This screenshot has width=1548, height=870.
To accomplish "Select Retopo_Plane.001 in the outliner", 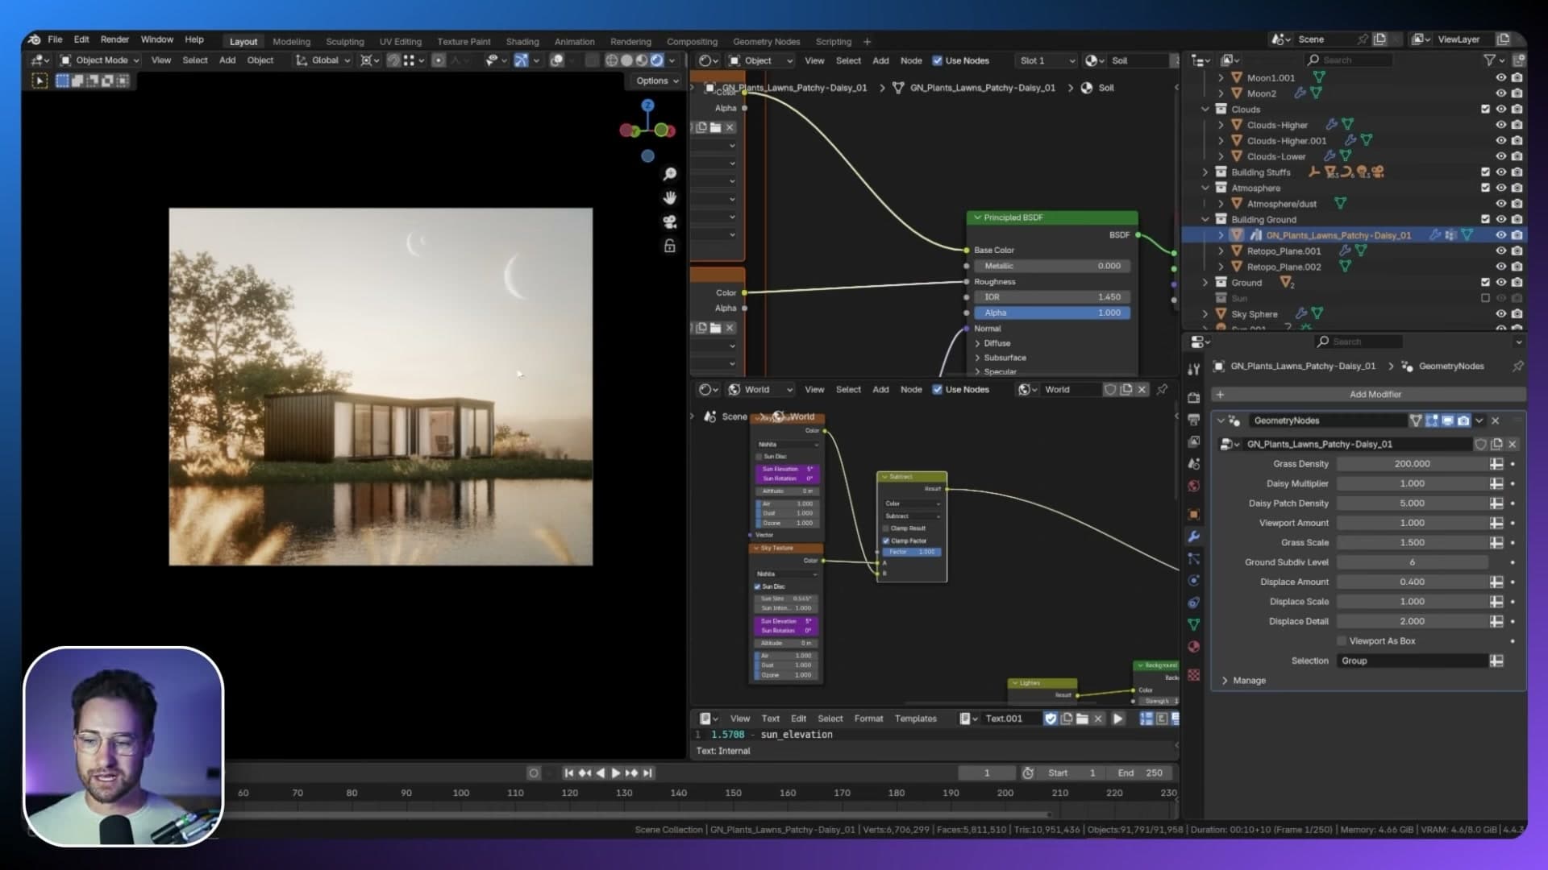I will [1284, 251].
